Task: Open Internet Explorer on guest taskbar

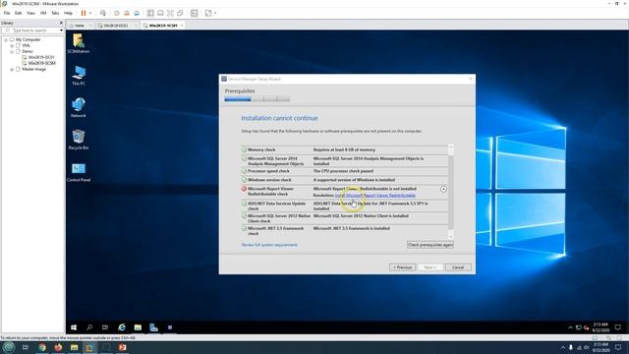Action: point(122,327)
